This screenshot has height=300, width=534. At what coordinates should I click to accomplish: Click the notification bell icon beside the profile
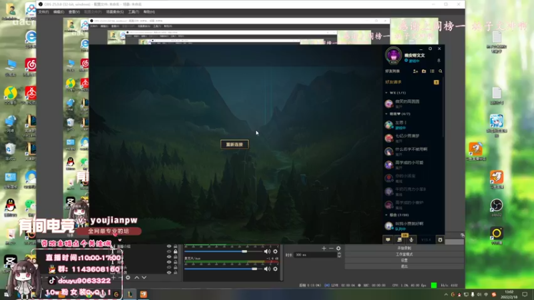pos(439,61)
